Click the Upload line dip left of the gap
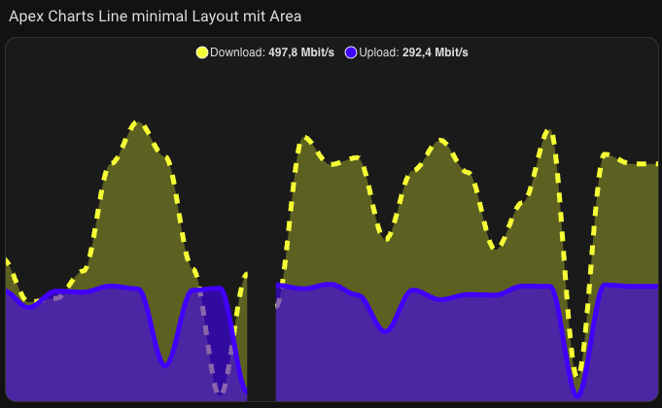The image size is (662, 408). coord(166,364)
